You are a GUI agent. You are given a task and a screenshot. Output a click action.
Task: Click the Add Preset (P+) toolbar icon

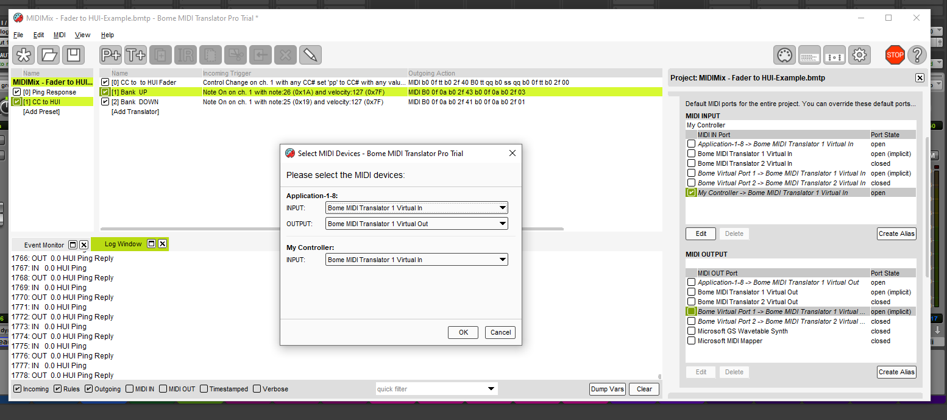click(111, 55)
